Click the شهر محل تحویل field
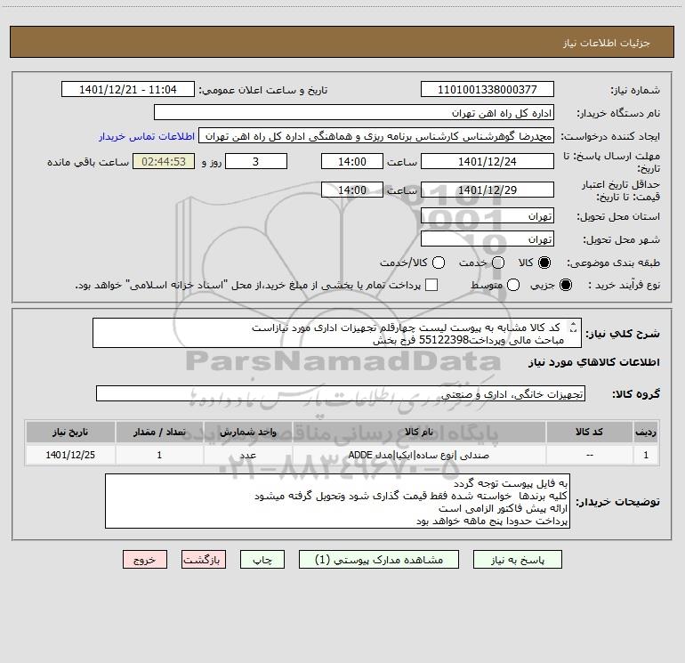This screenshot has width=685, height=663. 488,239
